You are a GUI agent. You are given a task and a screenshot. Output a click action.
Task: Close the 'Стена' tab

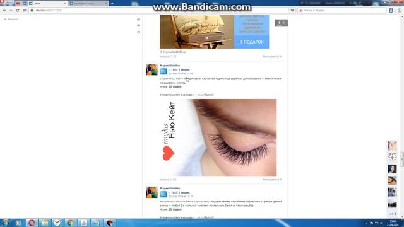(x=65, y=3)
